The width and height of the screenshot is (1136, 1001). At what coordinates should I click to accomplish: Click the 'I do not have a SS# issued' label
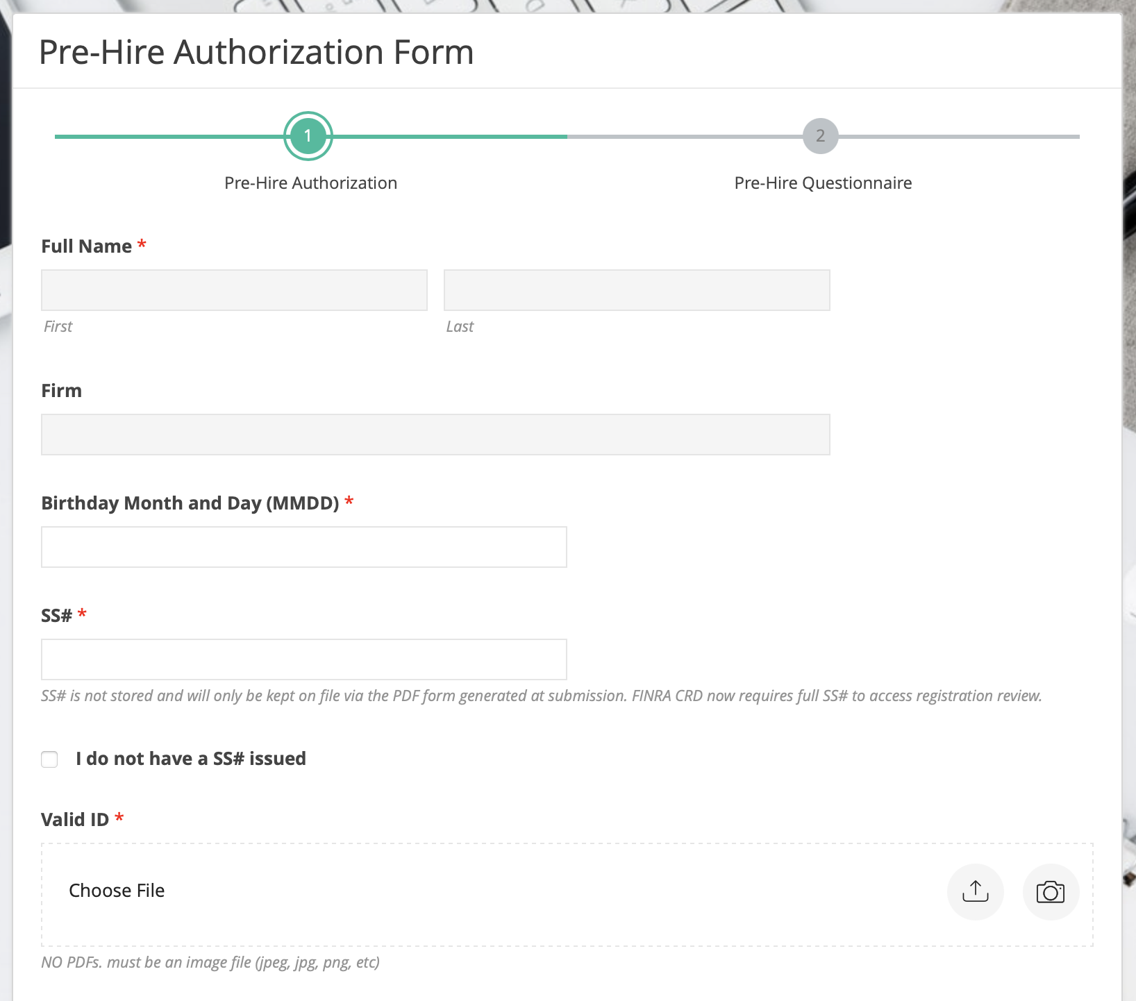(191, 759)
